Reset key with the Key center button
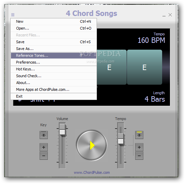The width and height of the screenshot is (185, 184). click(44, 135)
